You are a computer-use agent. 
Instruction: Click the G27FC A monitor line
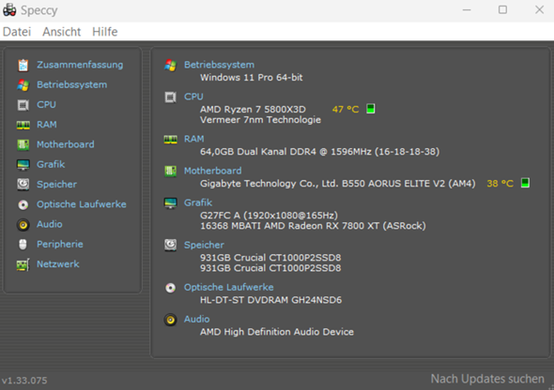point(269,216)
